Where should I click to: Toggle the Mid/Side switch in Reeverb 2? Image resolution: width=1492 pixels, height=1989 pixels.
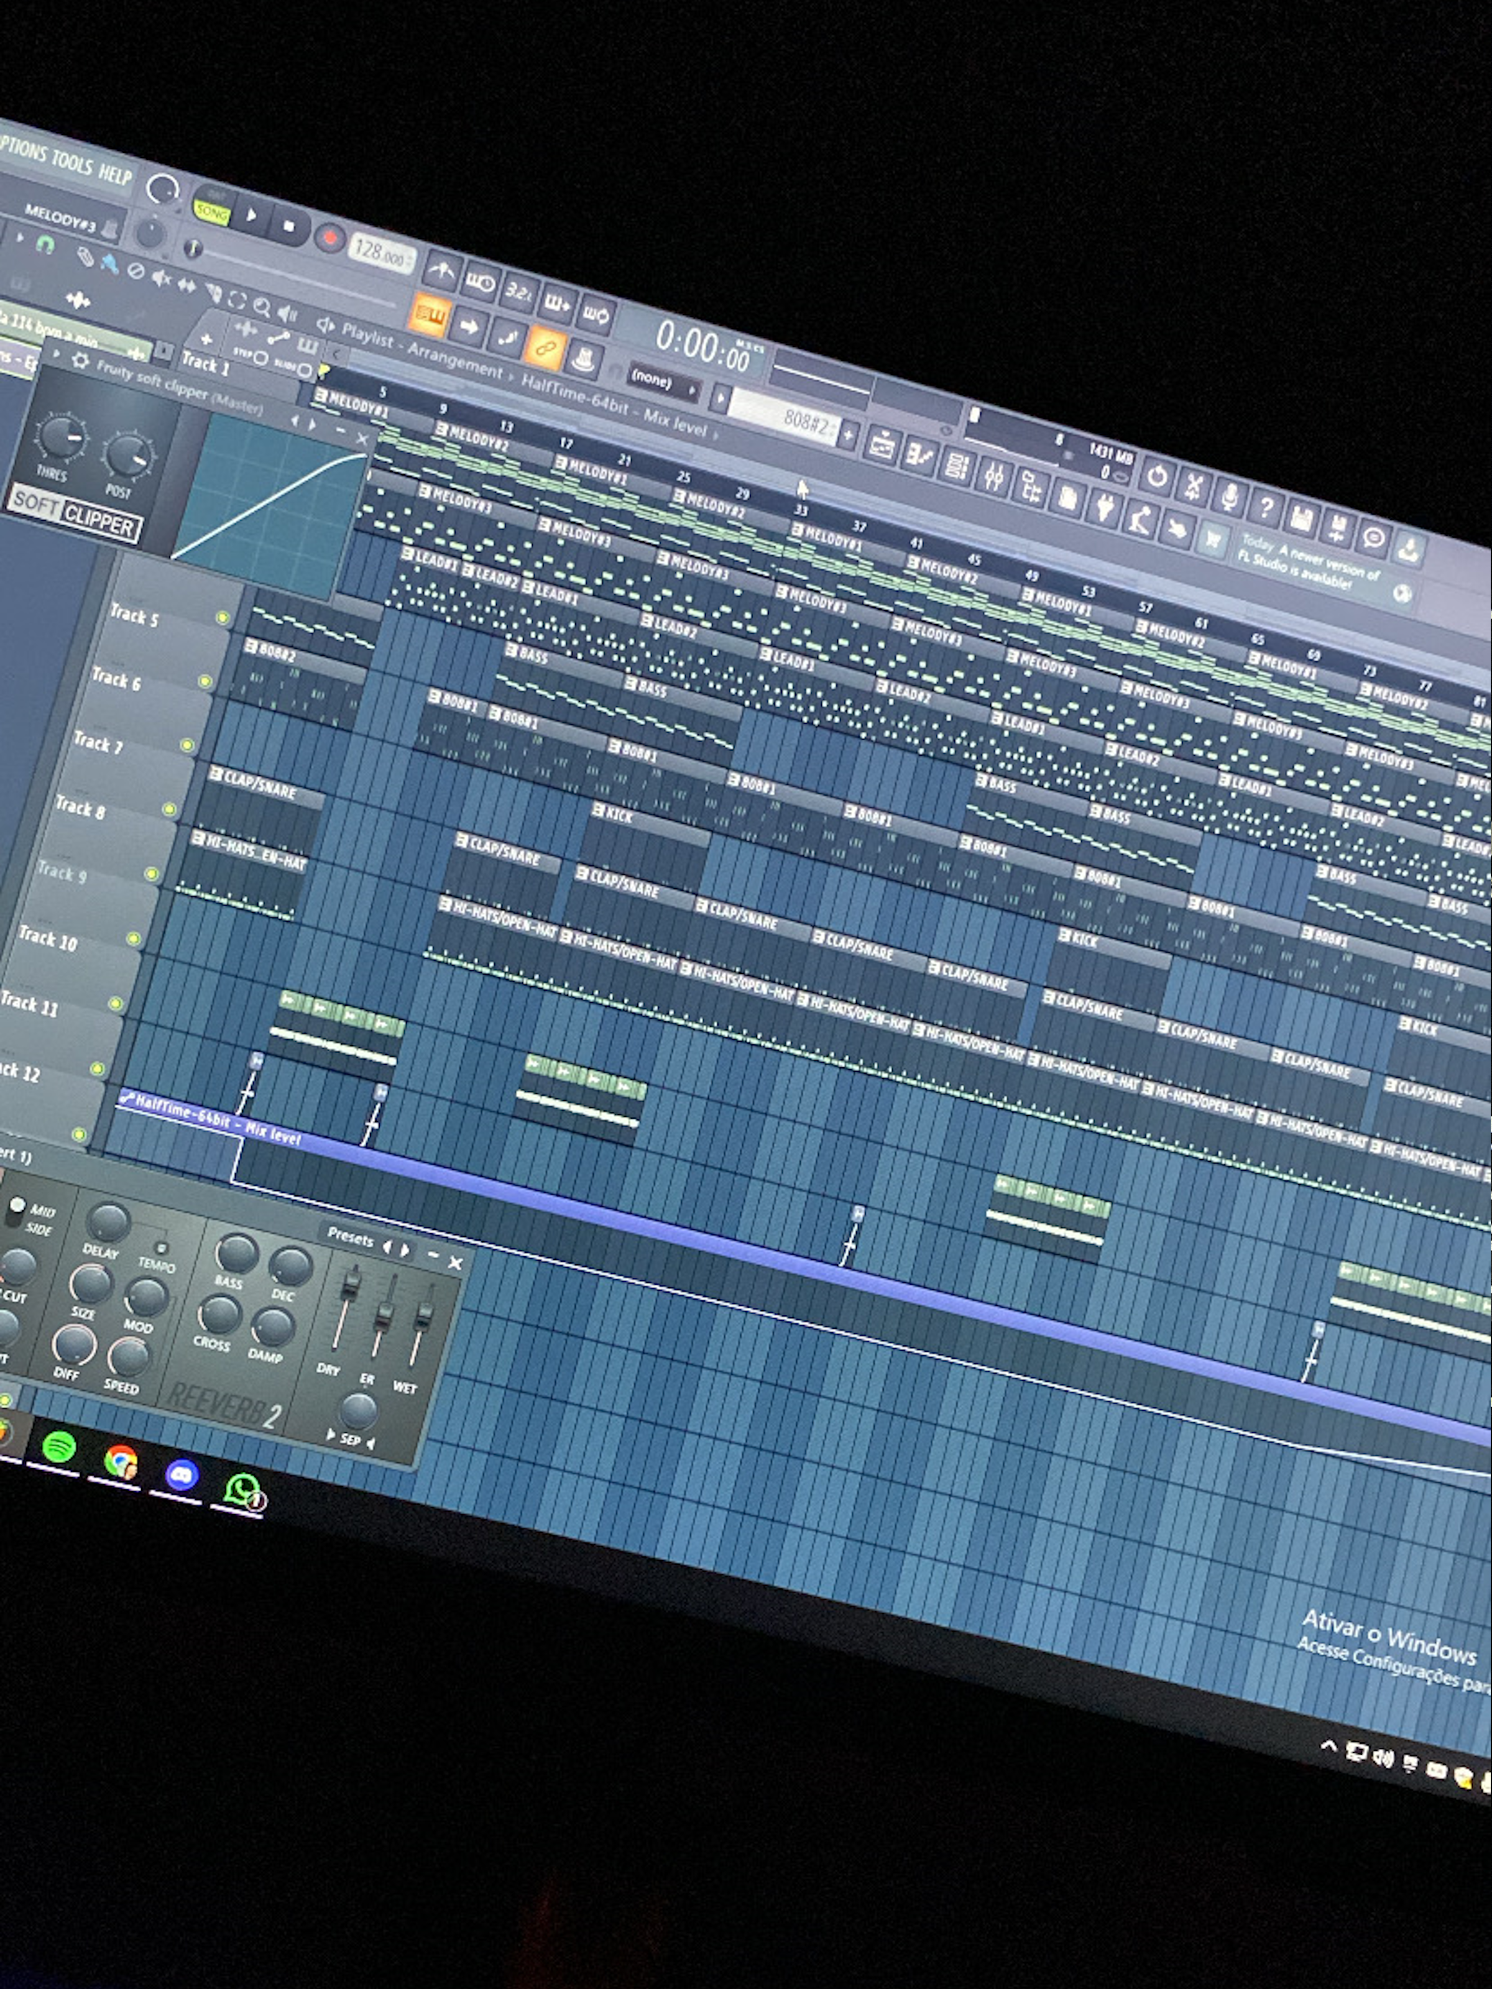point(16,1211)
